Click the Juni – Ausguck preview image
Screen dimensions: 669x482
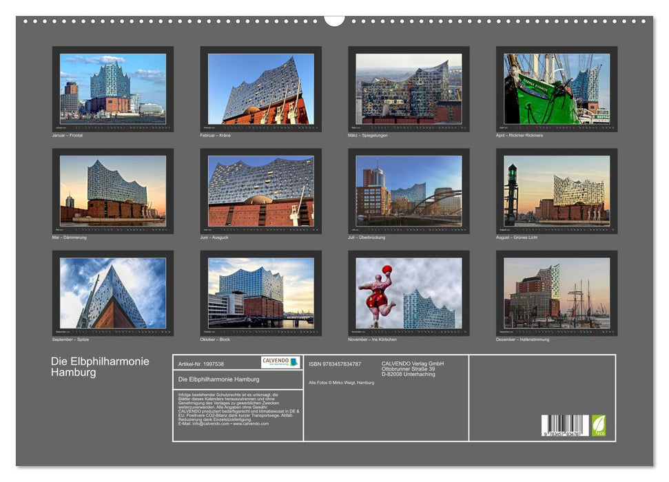coord(260,193)
